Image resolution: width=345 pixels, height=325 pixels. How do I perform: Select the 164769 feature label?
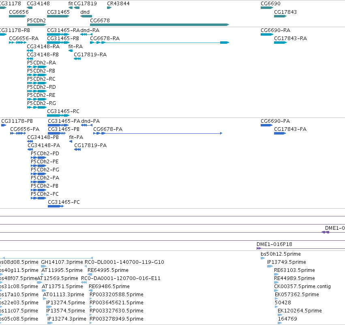[287, 319]
